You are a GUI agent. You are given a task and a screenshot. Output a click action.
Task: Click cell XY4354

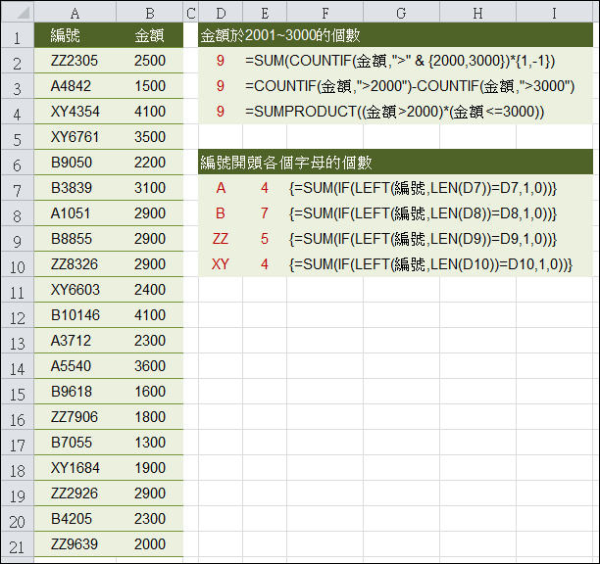[75, 112]
